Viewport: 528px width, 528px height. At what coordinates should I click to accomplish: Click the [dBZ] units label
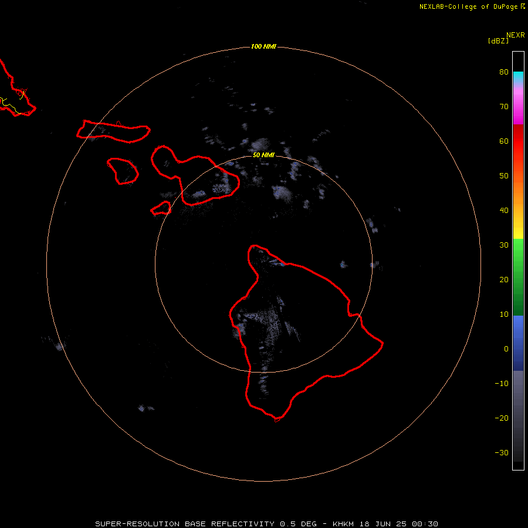pos(498,41)
